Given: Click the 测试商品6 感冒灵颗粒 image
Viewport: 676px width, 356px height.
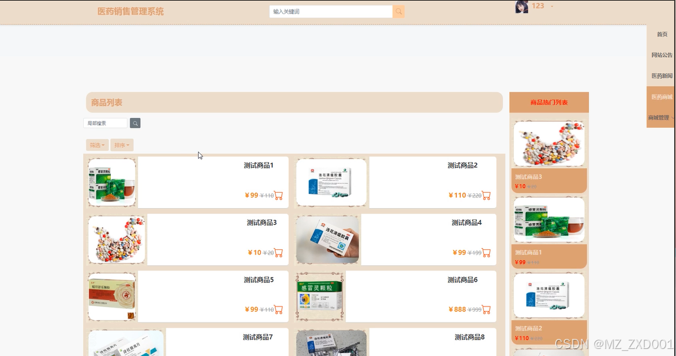Looking at the screenshot, I should [319, 296].
